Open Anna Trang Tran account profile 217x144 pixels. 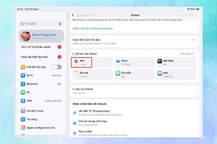[x=41, y=36]
